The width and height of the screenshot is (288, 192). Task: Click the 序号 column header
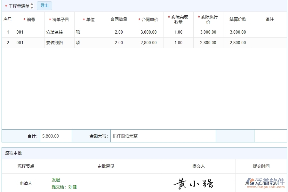8,19
